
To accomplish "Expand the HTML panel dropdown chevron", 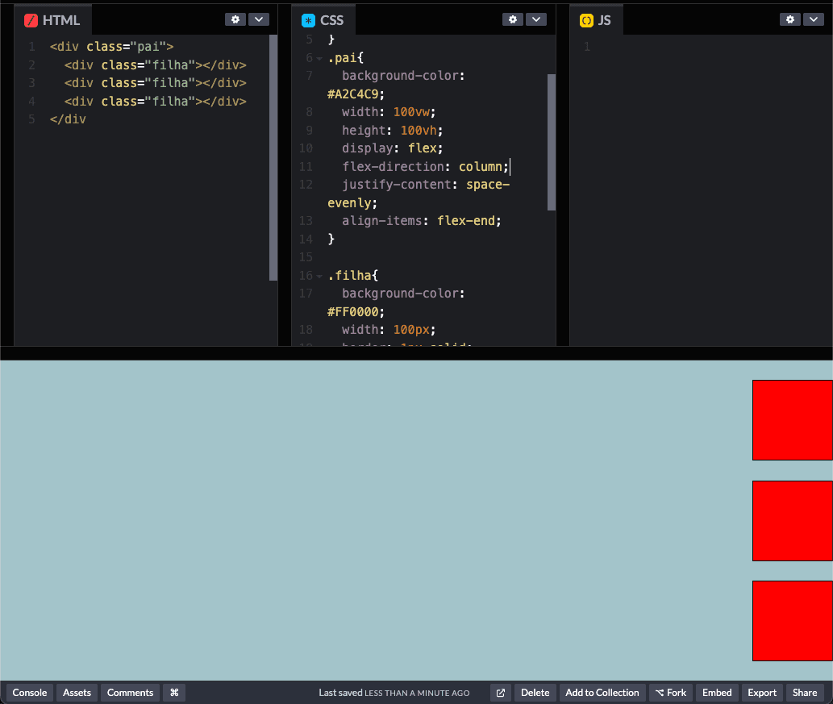I will tap(259, 19).
